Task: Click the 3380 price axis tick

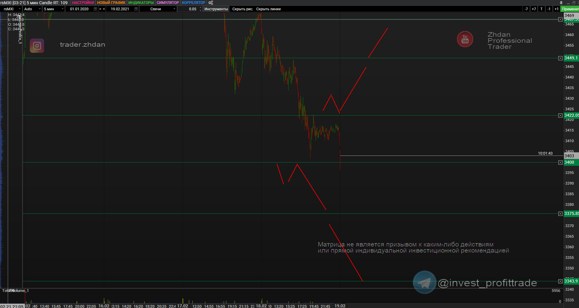Action: 570,205
